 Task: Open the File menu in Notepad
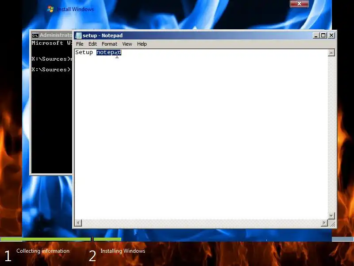point(80,44)
